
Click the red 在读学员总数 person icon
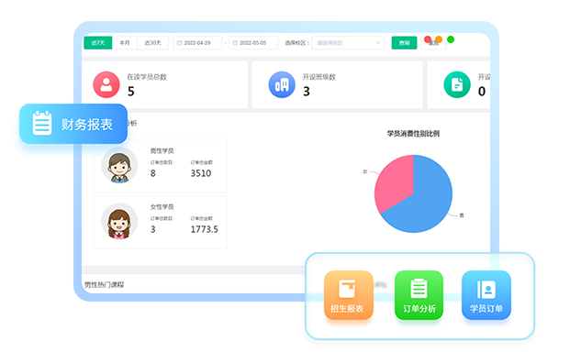pos(106,84)
